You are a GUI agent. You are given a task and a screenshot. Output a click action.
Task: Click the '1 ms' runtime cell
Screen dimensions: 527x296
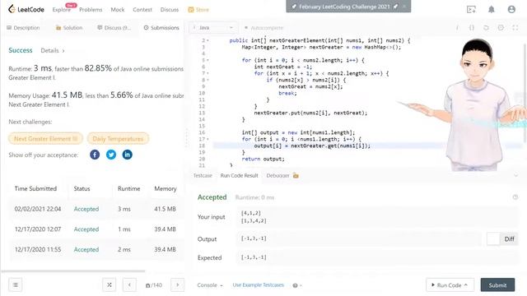click(124, 229)
